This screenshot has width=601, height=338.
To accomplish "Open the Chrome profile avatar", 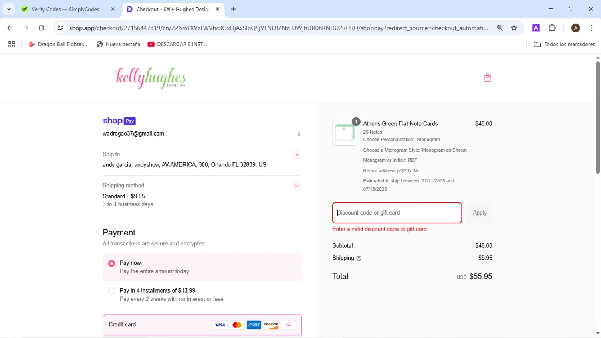I will [575, 28].
